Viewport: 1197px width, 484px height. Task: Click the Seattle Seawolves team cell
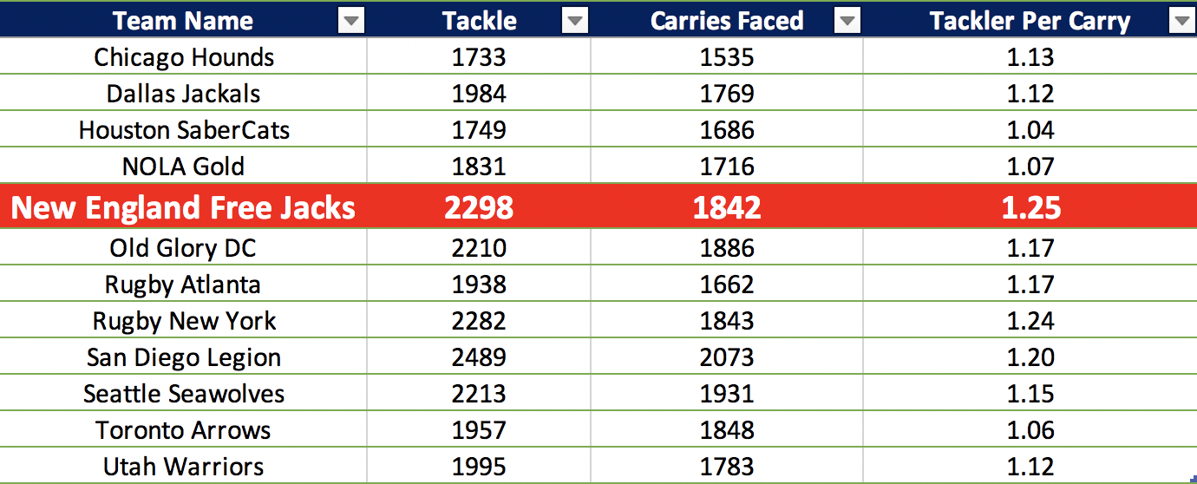(184, 395)
